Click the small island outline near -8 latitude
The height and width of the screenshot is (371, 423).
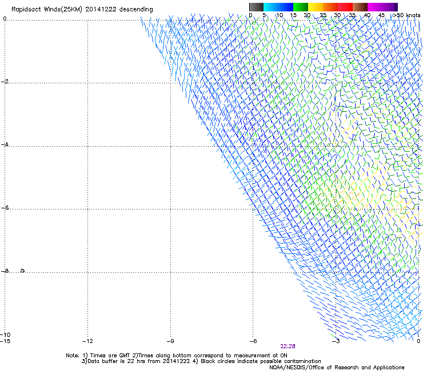tap(23, 271)
